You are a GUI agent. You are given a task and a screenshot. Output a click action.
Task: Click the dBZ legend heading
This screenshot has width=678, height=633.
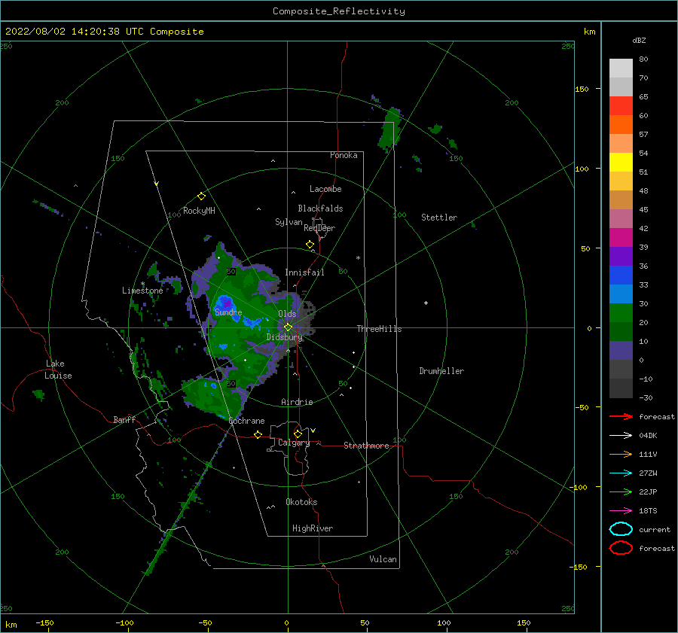tap(639, 41)
